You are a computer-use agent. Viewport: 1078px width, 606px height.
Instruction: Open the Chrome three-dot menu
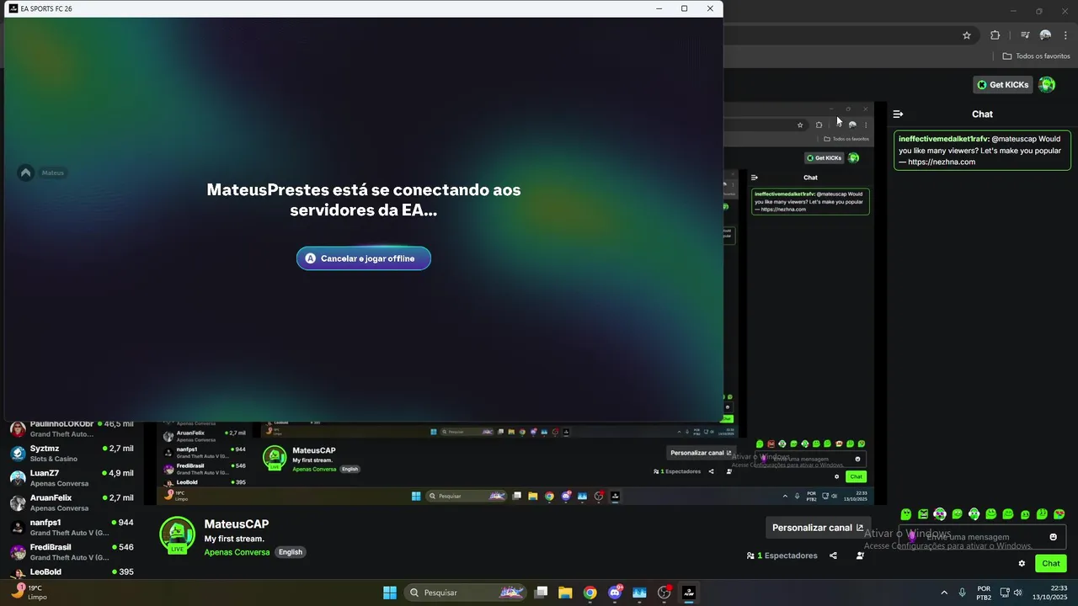pos(1066,35)
